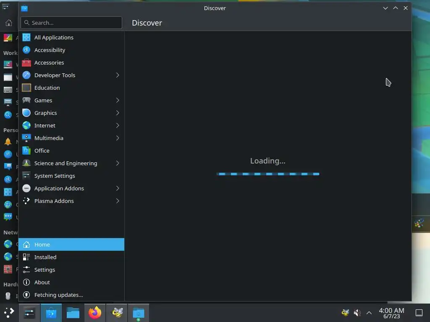This screenshot has height=322, width=430.
Task: Click the muted volume tray icon
Action: pos(357,313)
